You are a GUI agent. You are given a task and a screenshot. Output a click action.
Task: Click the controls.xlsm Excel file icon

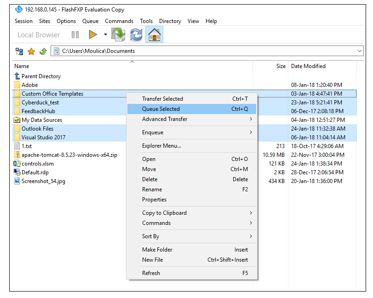click(17, 164)
